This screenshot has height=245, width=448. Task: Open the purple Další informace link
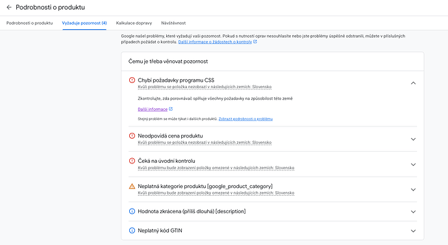click(x=153, y=110)
